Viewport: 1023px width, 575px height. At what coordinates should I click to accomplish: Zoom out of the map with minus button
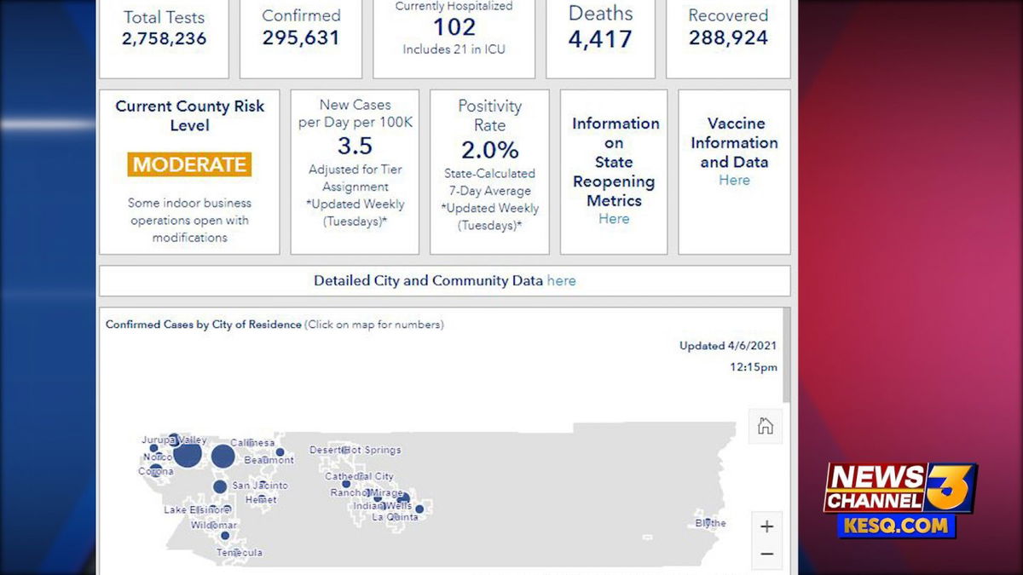(x=766, y=554)
